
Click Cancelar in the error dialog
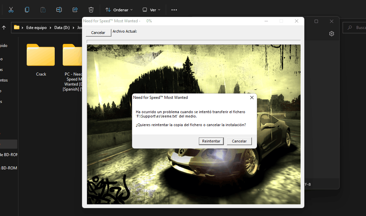click(x=239, y=141)
